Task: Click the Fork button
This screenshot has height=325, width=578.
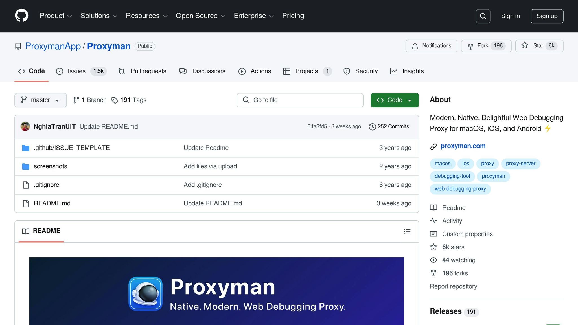Action: click(x=486, y=46)
